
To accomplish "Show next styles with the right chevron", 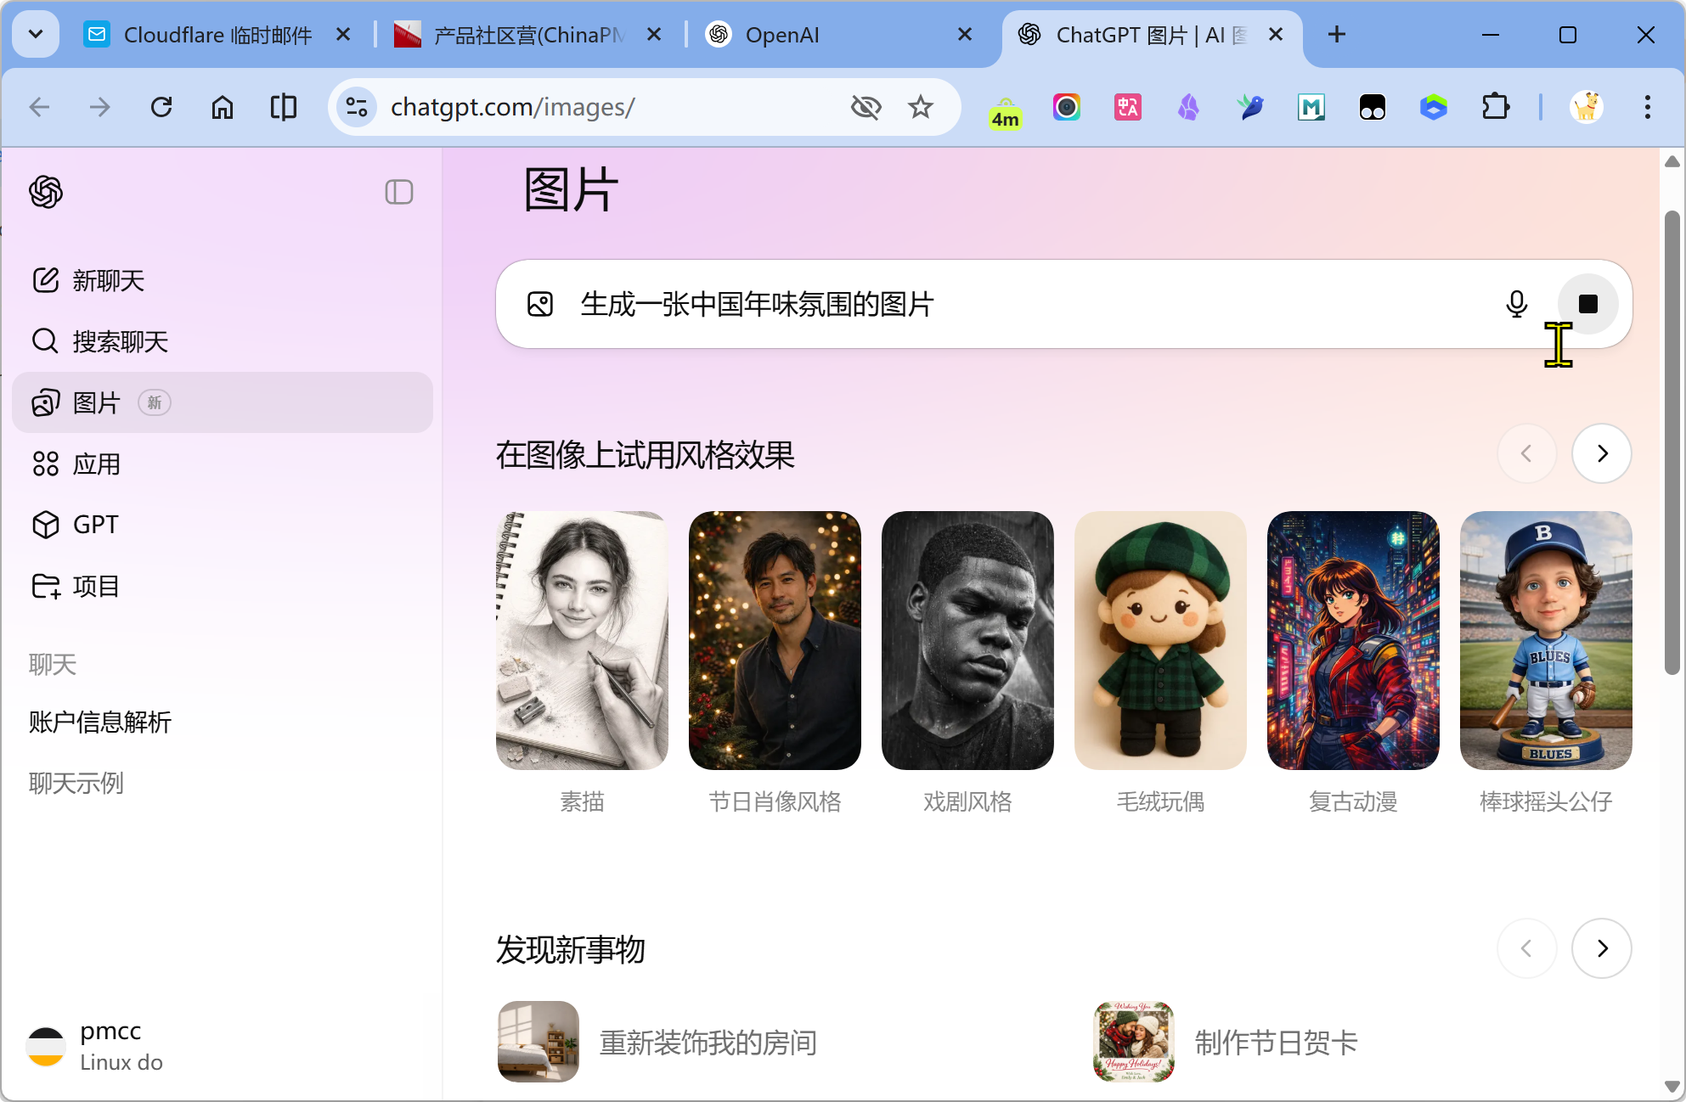I will [1601, 453].
